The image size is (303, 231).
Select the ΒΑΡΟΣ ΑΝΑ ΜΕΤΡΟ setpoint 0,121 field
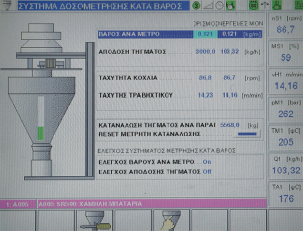[x=205, y=35]
